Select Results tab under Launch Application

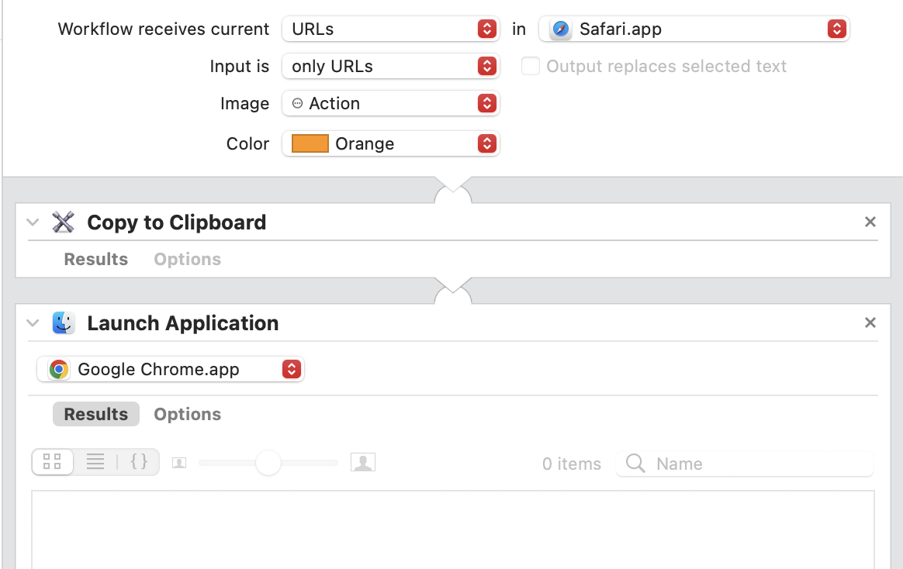pos(96,414)
